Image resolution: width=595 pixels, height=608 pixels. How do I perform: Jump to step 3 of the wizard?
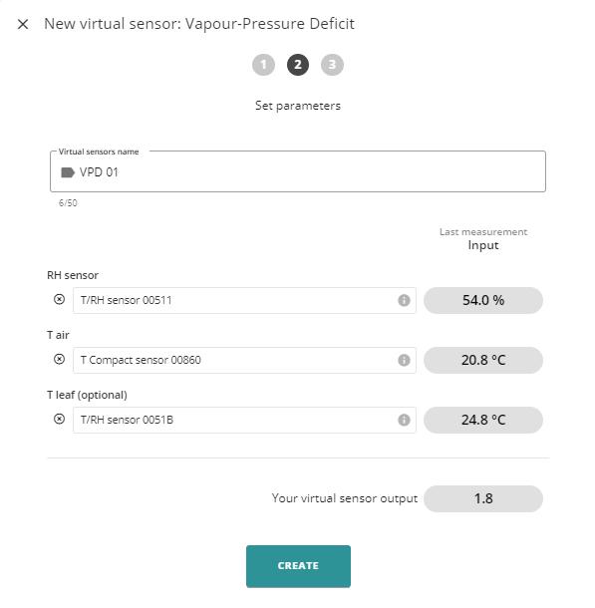click(x=332, y=65)
